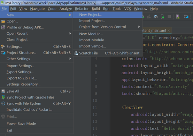Click the folder icon beside Open...
This screenshot has height=136, width=193.
[x=3, y=21]
